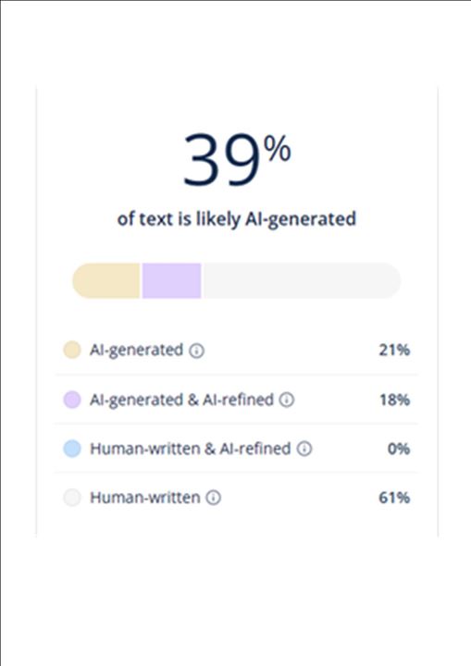This screenshot has width=471, height=666.
Task: Click the info icon beside AI-generated
Action: pos(196,351)
